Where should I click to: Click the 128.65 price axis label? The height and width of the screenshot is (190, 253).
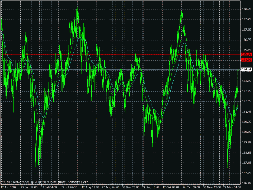[x=247, y=153]
